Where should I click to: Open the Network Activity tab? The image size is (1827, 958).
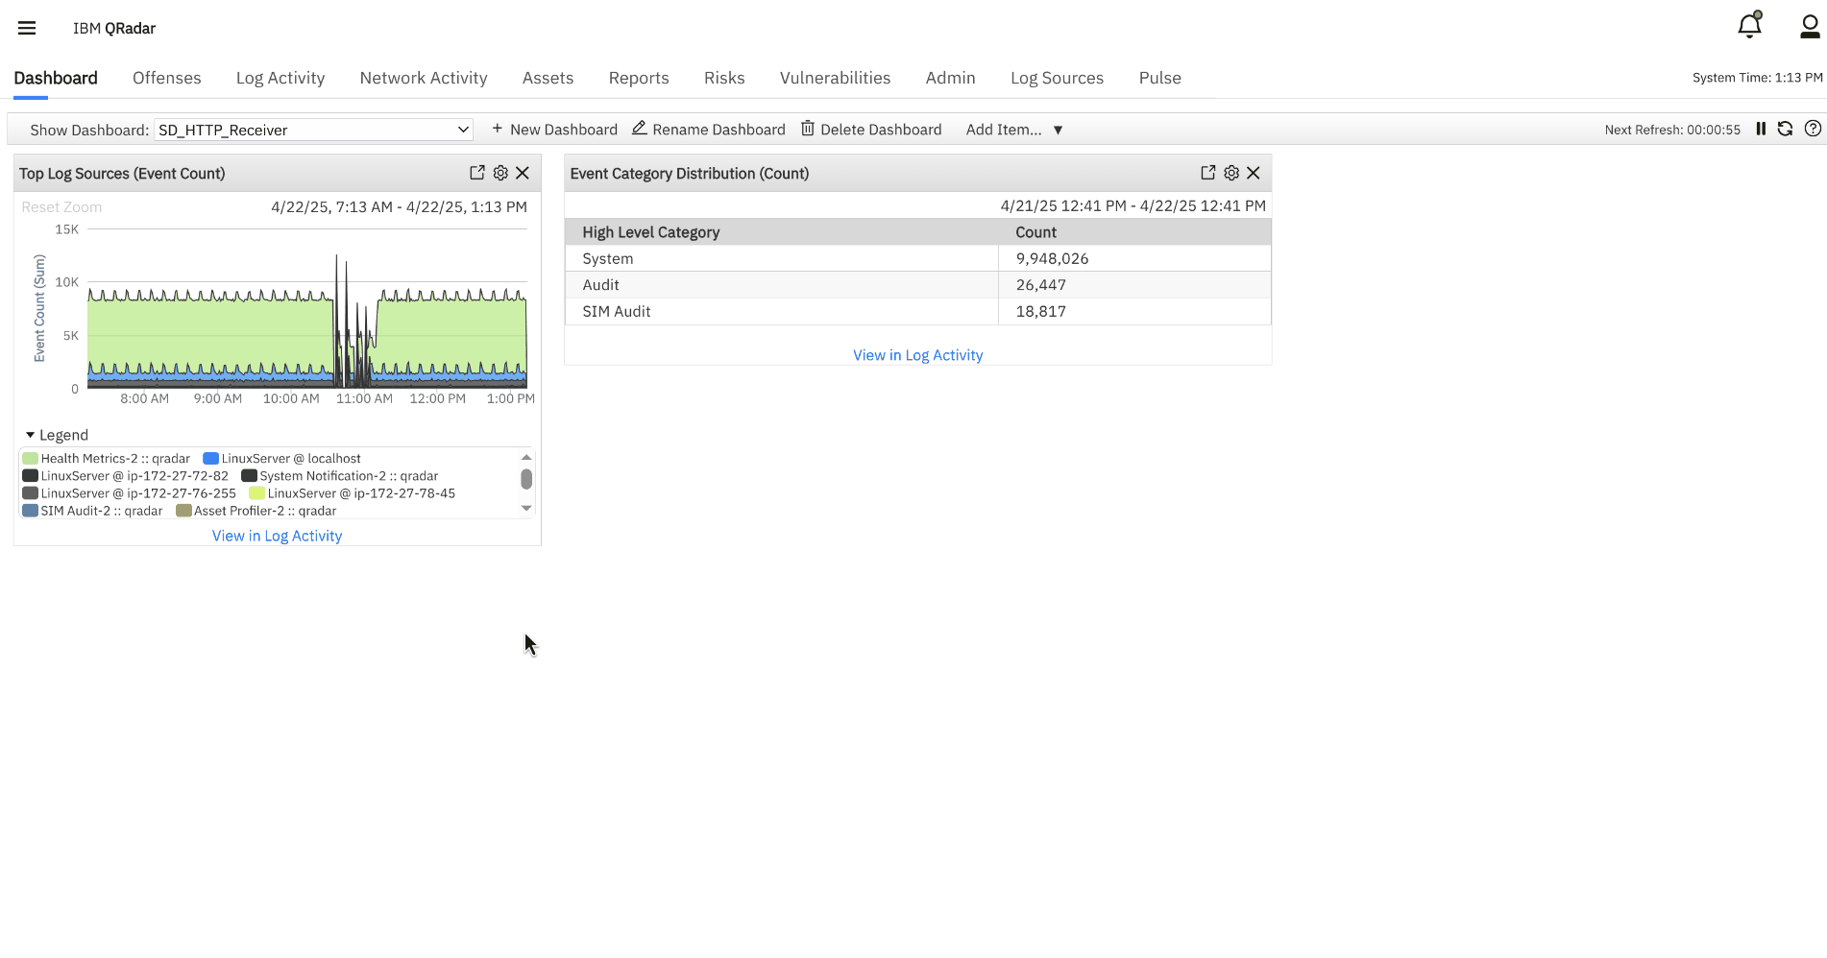pyautogui.click(x=424, y=78)
